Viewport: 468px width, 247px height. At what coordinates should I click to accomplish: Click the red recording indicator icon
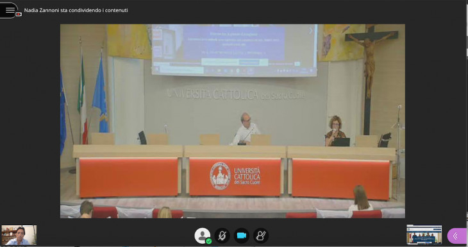(19, 14)
